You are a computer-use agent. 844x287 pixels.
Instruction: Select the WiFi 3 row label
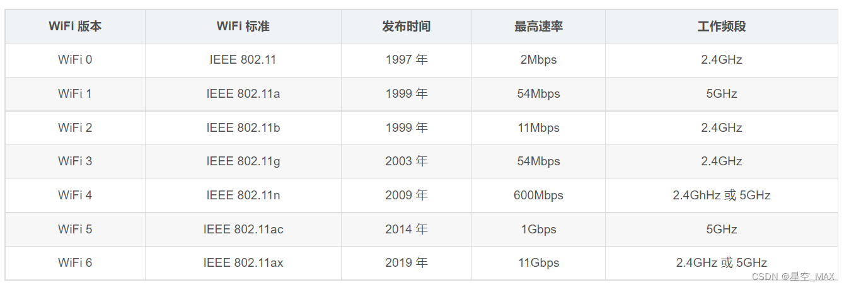tap(75, 161)
